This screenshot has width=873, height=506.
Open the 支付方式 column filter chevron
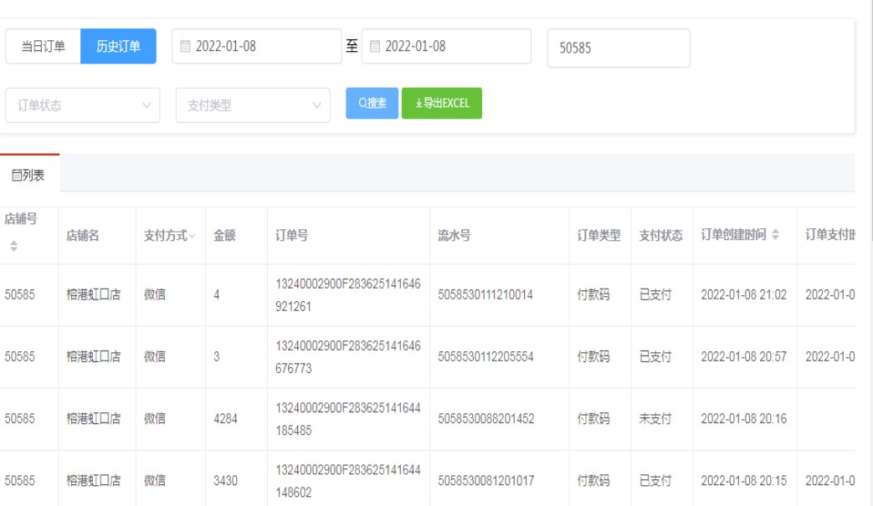click(193, 237)
